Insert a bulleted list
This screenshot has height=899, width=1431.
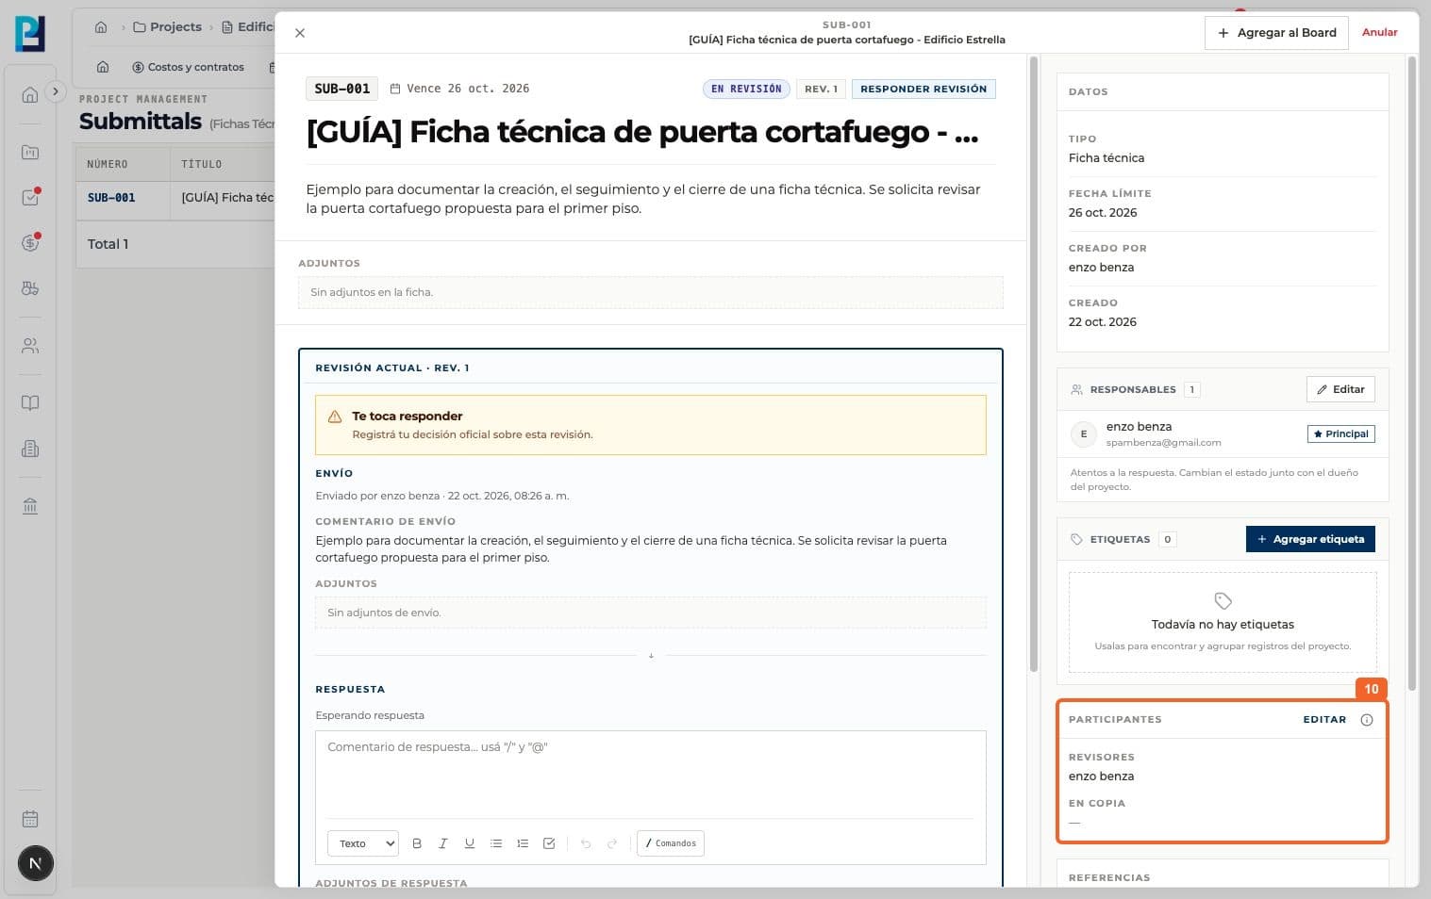tap(496, 843)
